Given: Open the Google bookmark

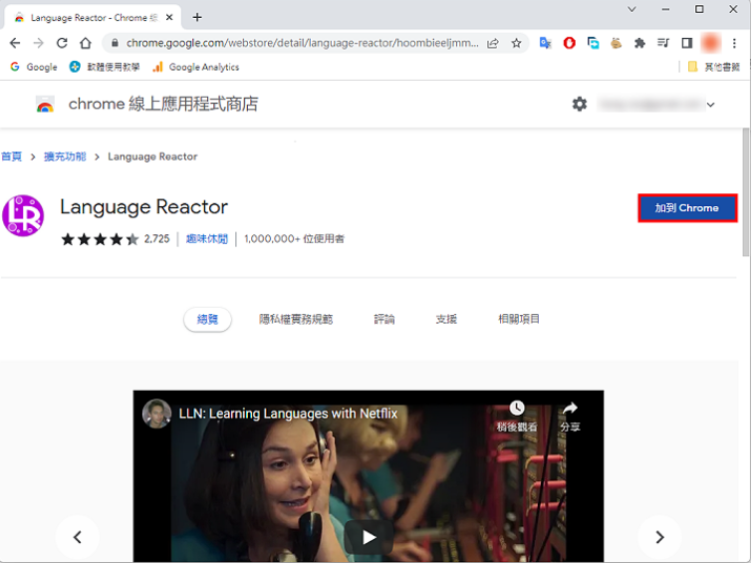Looking at the screenshot, I should pyautogui.click(x=34, y=67).
